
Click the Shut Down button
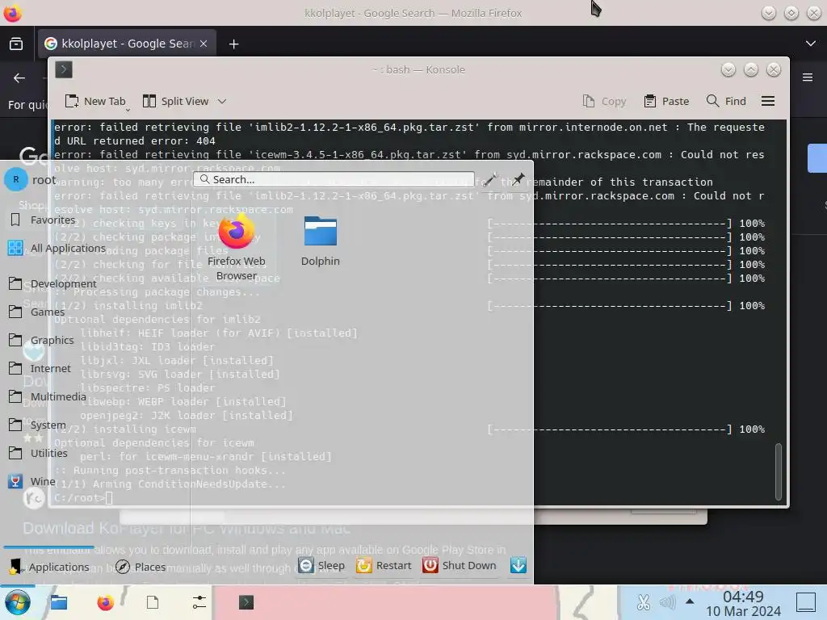point(460,565)
